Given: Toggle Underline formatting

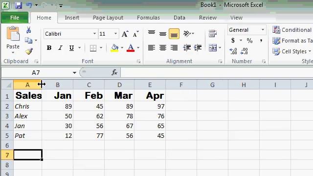Looking at the screenshot, I should click(71, 48).
